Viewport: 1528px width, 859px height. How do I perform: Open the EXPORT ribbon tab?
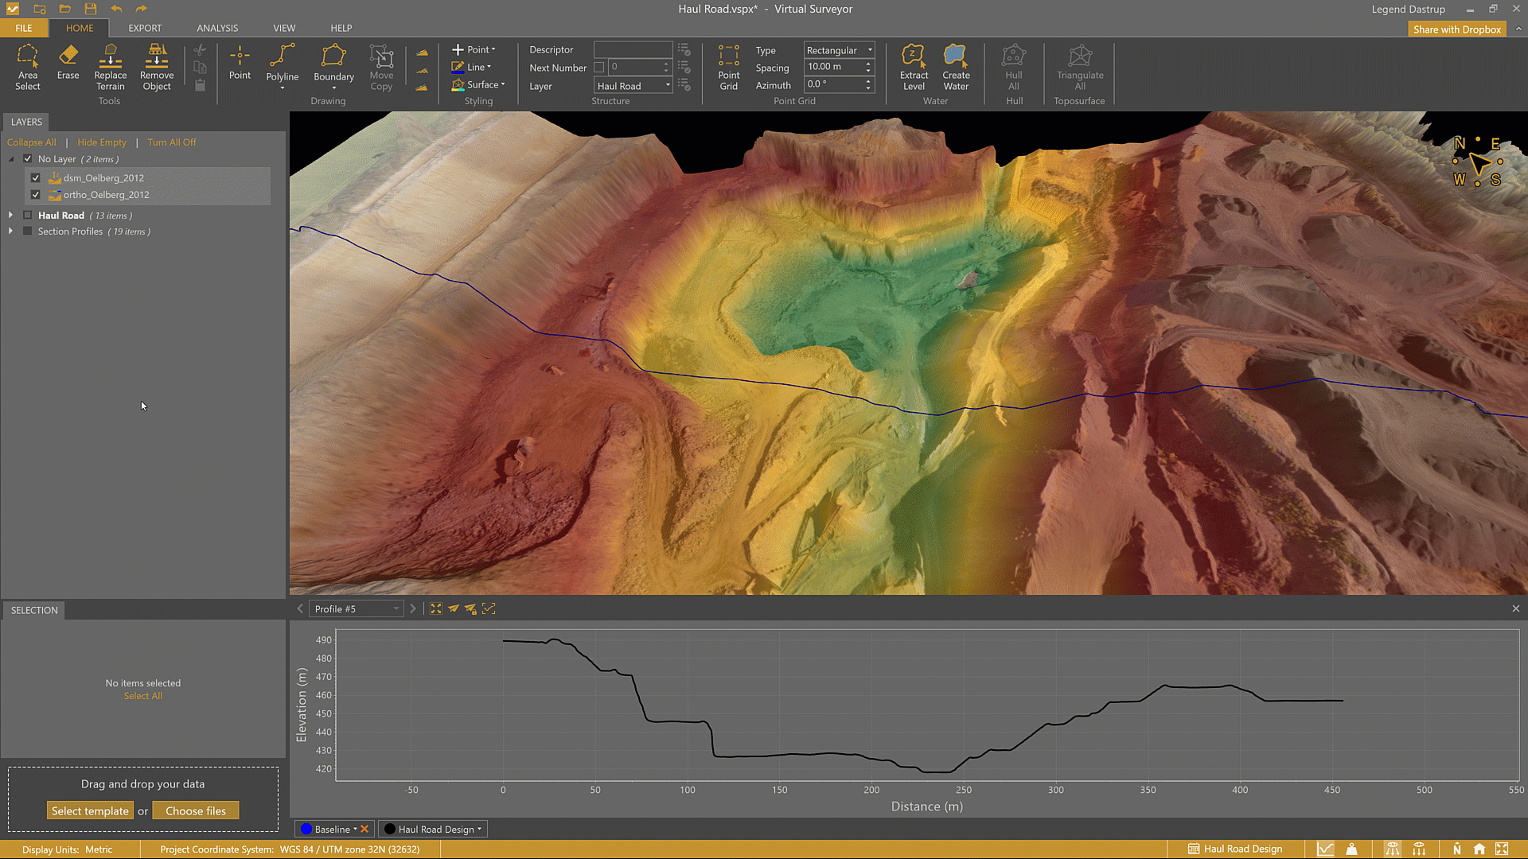pos(145,28)
